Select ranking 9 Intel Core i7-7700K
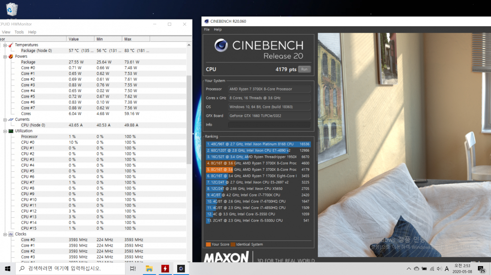Image resolution: width=491 pixels, height=275 pixels. coord(258,195)
